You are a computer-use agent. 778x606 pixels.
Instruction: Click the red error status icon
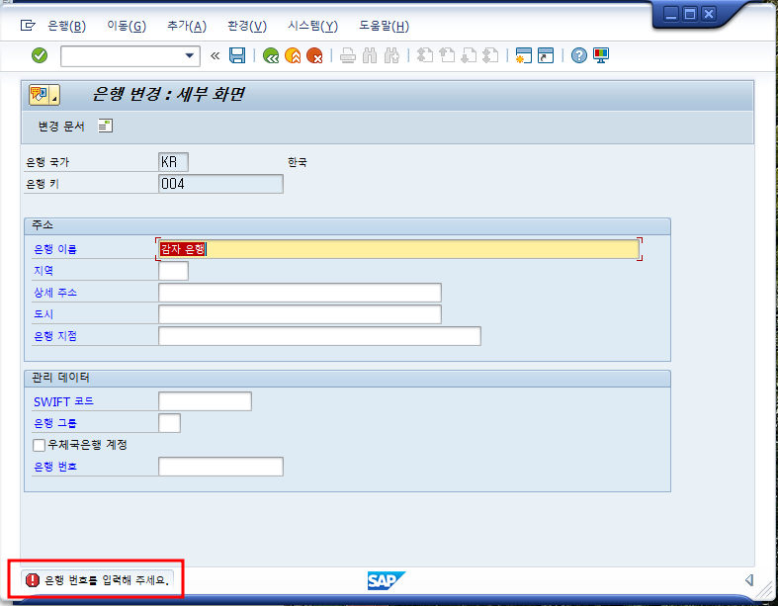click(x=33, y=580)
